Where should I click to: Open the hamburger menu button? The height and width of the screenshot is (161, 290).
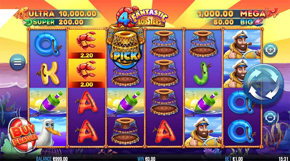click(x=18, y=62)
